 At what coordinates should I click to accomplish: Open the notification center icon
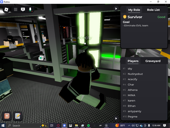click(165, 126)
